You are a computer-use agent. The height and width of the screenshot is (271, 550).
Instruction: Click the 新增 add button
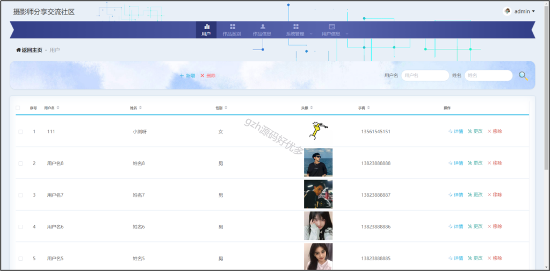point(187,75)
